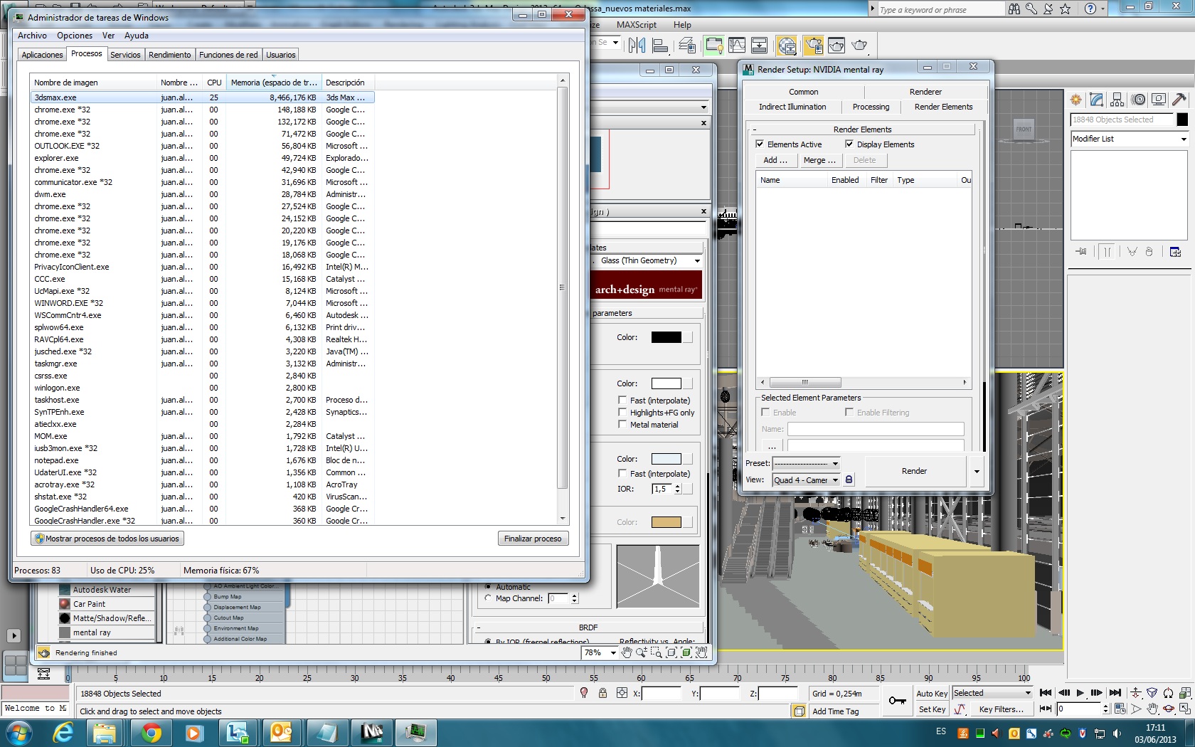The height and width of the screenshot is (747, 1195).
Task: Open Time Configuration icon
Action: coord(1120,709)
